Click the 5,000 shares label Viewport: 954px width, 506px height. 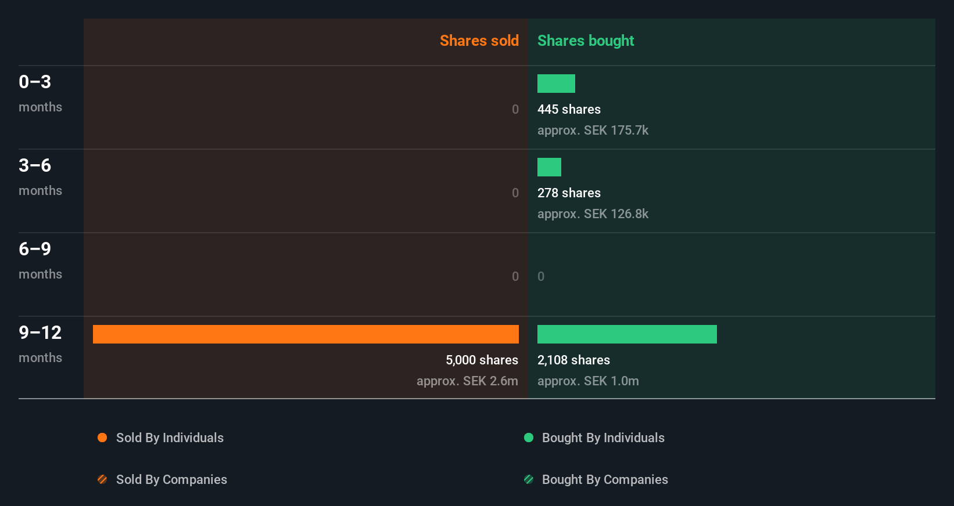click(x=482, y=360)
